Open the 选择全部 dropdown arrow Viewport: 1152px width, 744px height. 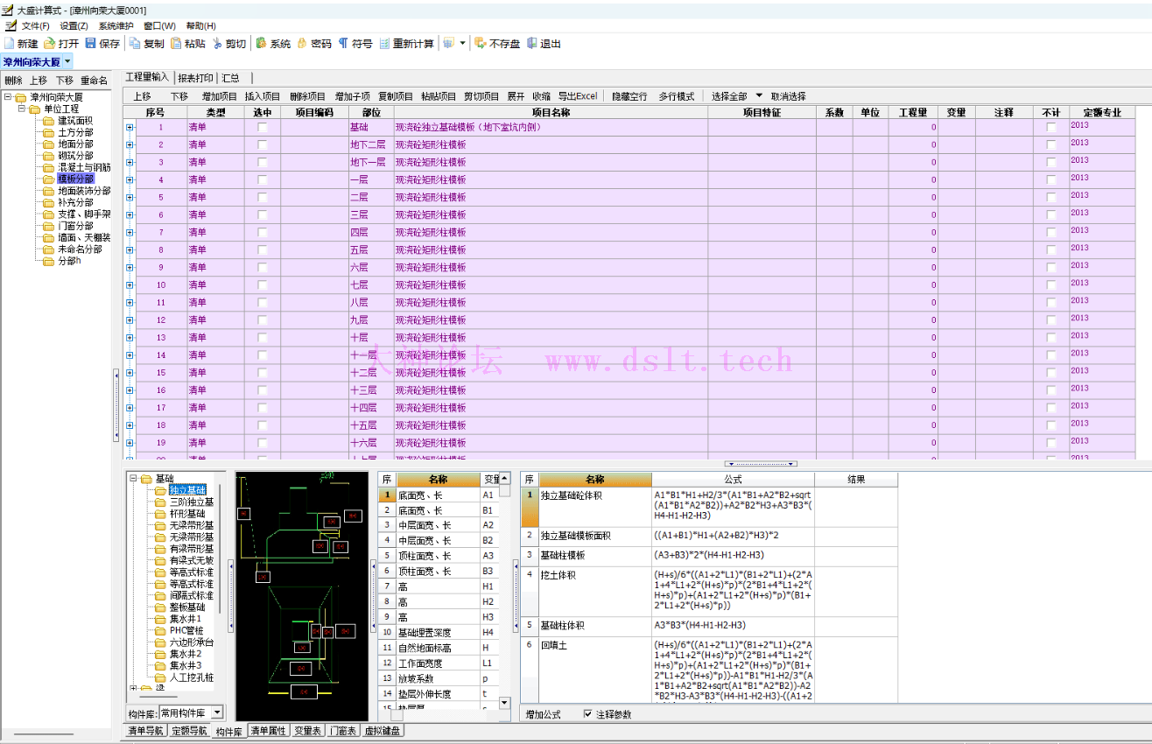pyautogui.click(x=759, y=95)
